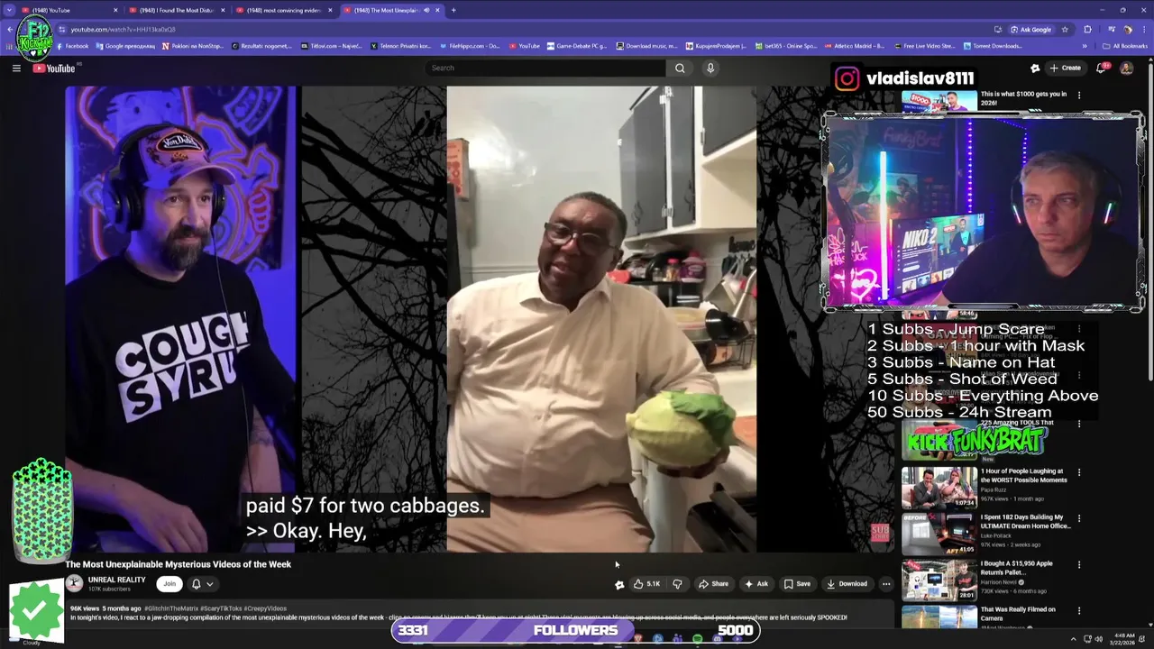Open more actions ellipsis under the video

(x=886, y=584)
